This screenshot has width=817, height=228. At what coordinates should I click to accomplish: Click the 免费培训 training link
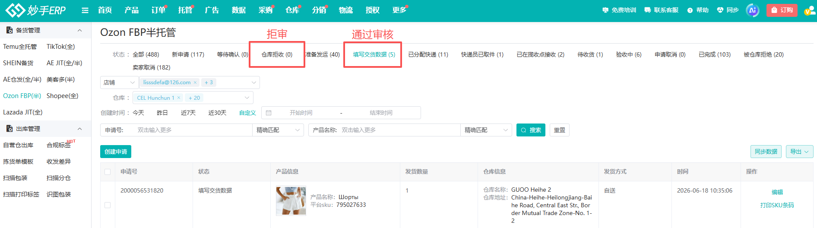(619, 10)
